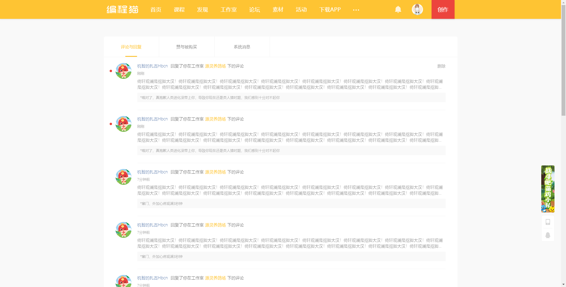Click scrollbar down arrow at bottom
Screen dimensions: 566x287
click(563, 284)
